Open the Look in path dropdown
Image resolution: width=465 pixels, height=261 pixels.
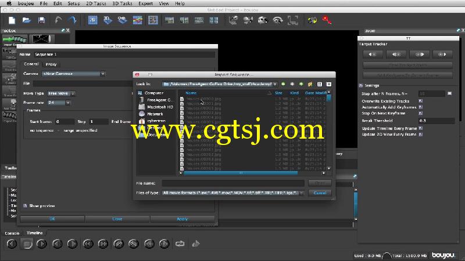click(220, 84)
